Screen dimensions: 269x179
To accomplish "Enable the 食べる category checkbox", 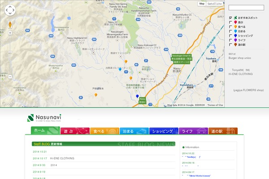I will [230, 27].
